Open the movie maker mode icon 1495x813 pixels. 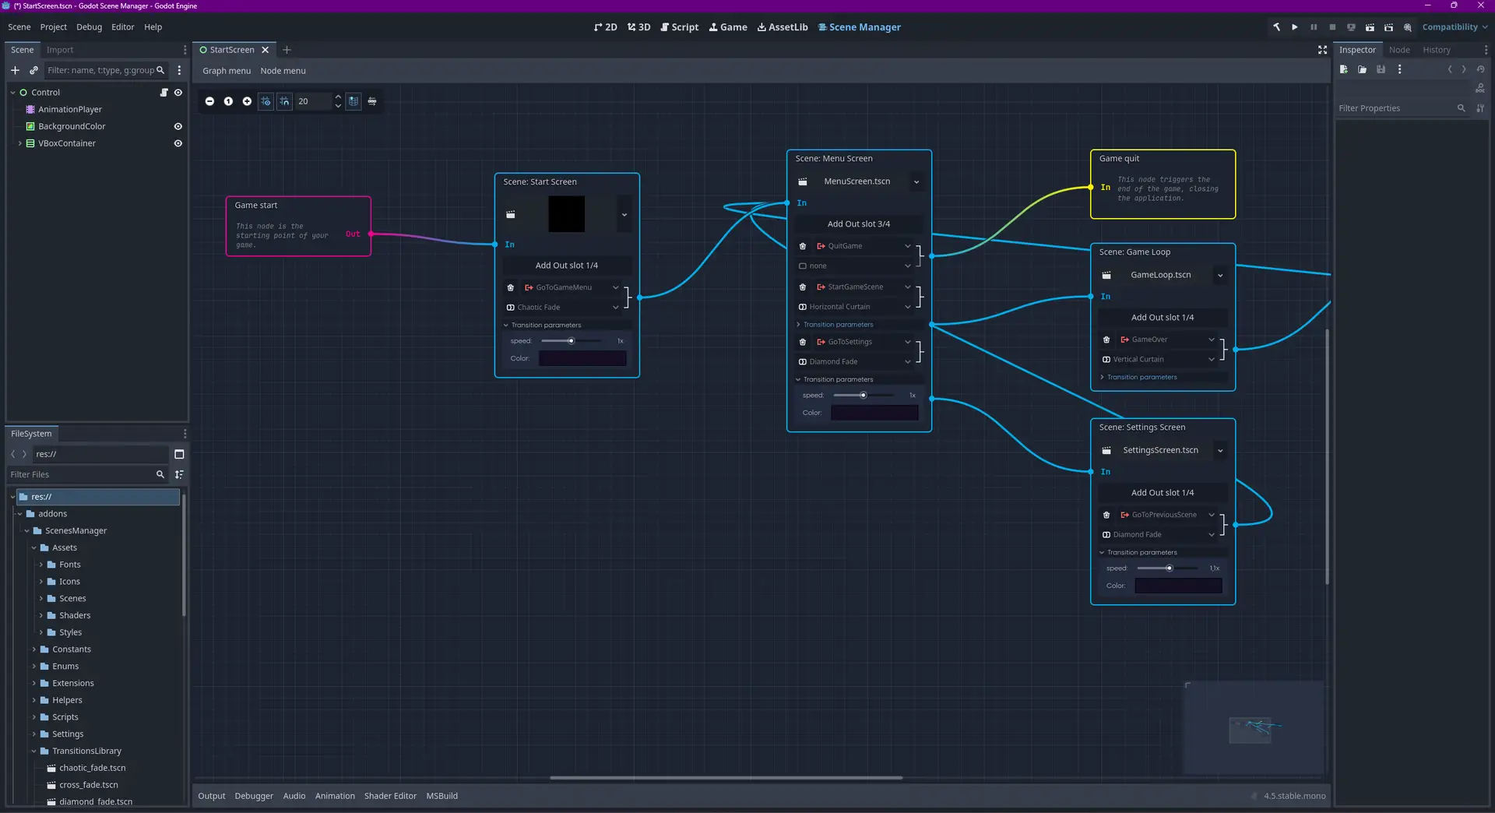(x=1408, y=26)
